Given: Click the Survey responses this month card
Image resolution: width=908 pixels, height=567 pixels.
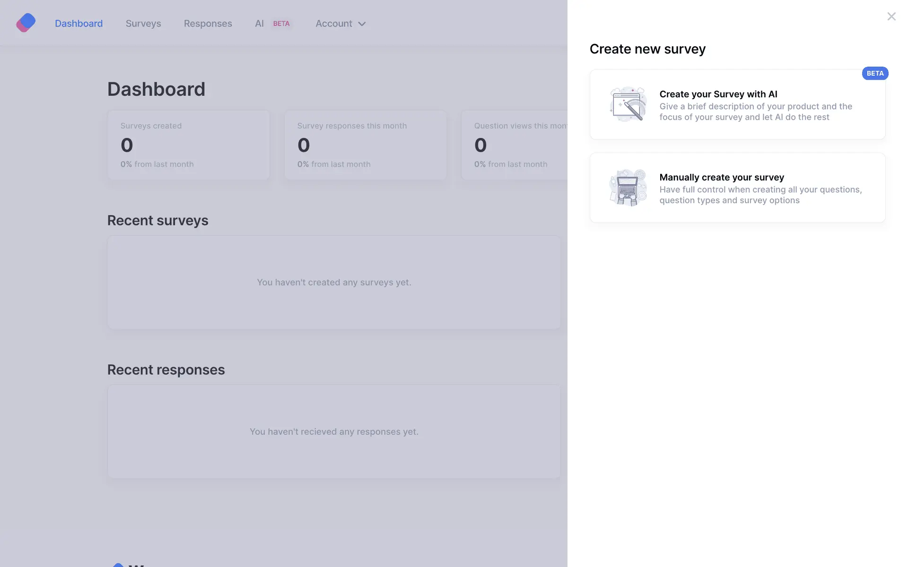Looking at the screenshot, I should pyautogui.click(x=365, y=145).
